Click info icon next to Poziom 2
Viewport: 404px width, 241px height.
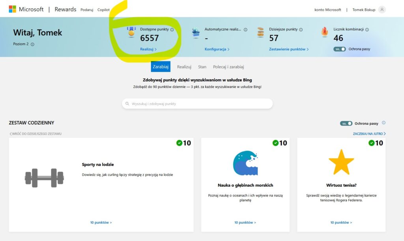coord(32,44)
